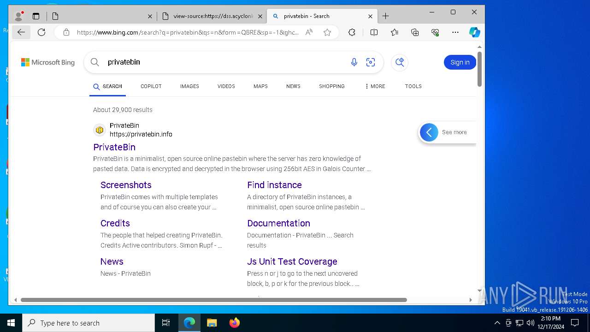Click the browser address bar URL
Image resolution: width=590 pixels, height=332 pixels.
click(x=188, y=32)
